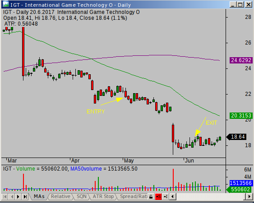The width and height of the screenshot is (254, 203).
Task: Click the chart scrollbar right arrow
Action: coord(249,197)
